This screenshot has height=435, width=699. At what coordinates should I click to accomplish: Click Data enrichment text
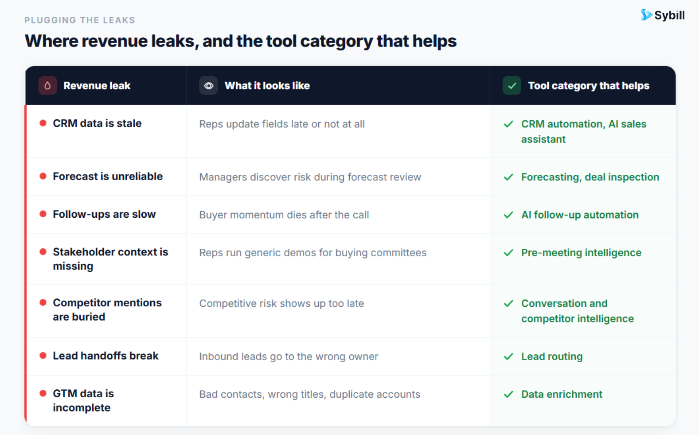coord(562,394)
